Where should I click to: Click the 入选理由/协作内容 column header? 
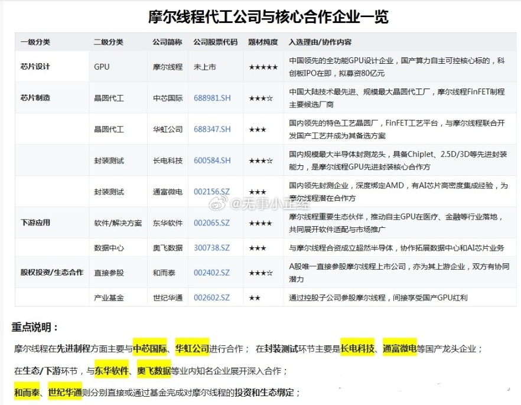point(320,42)
